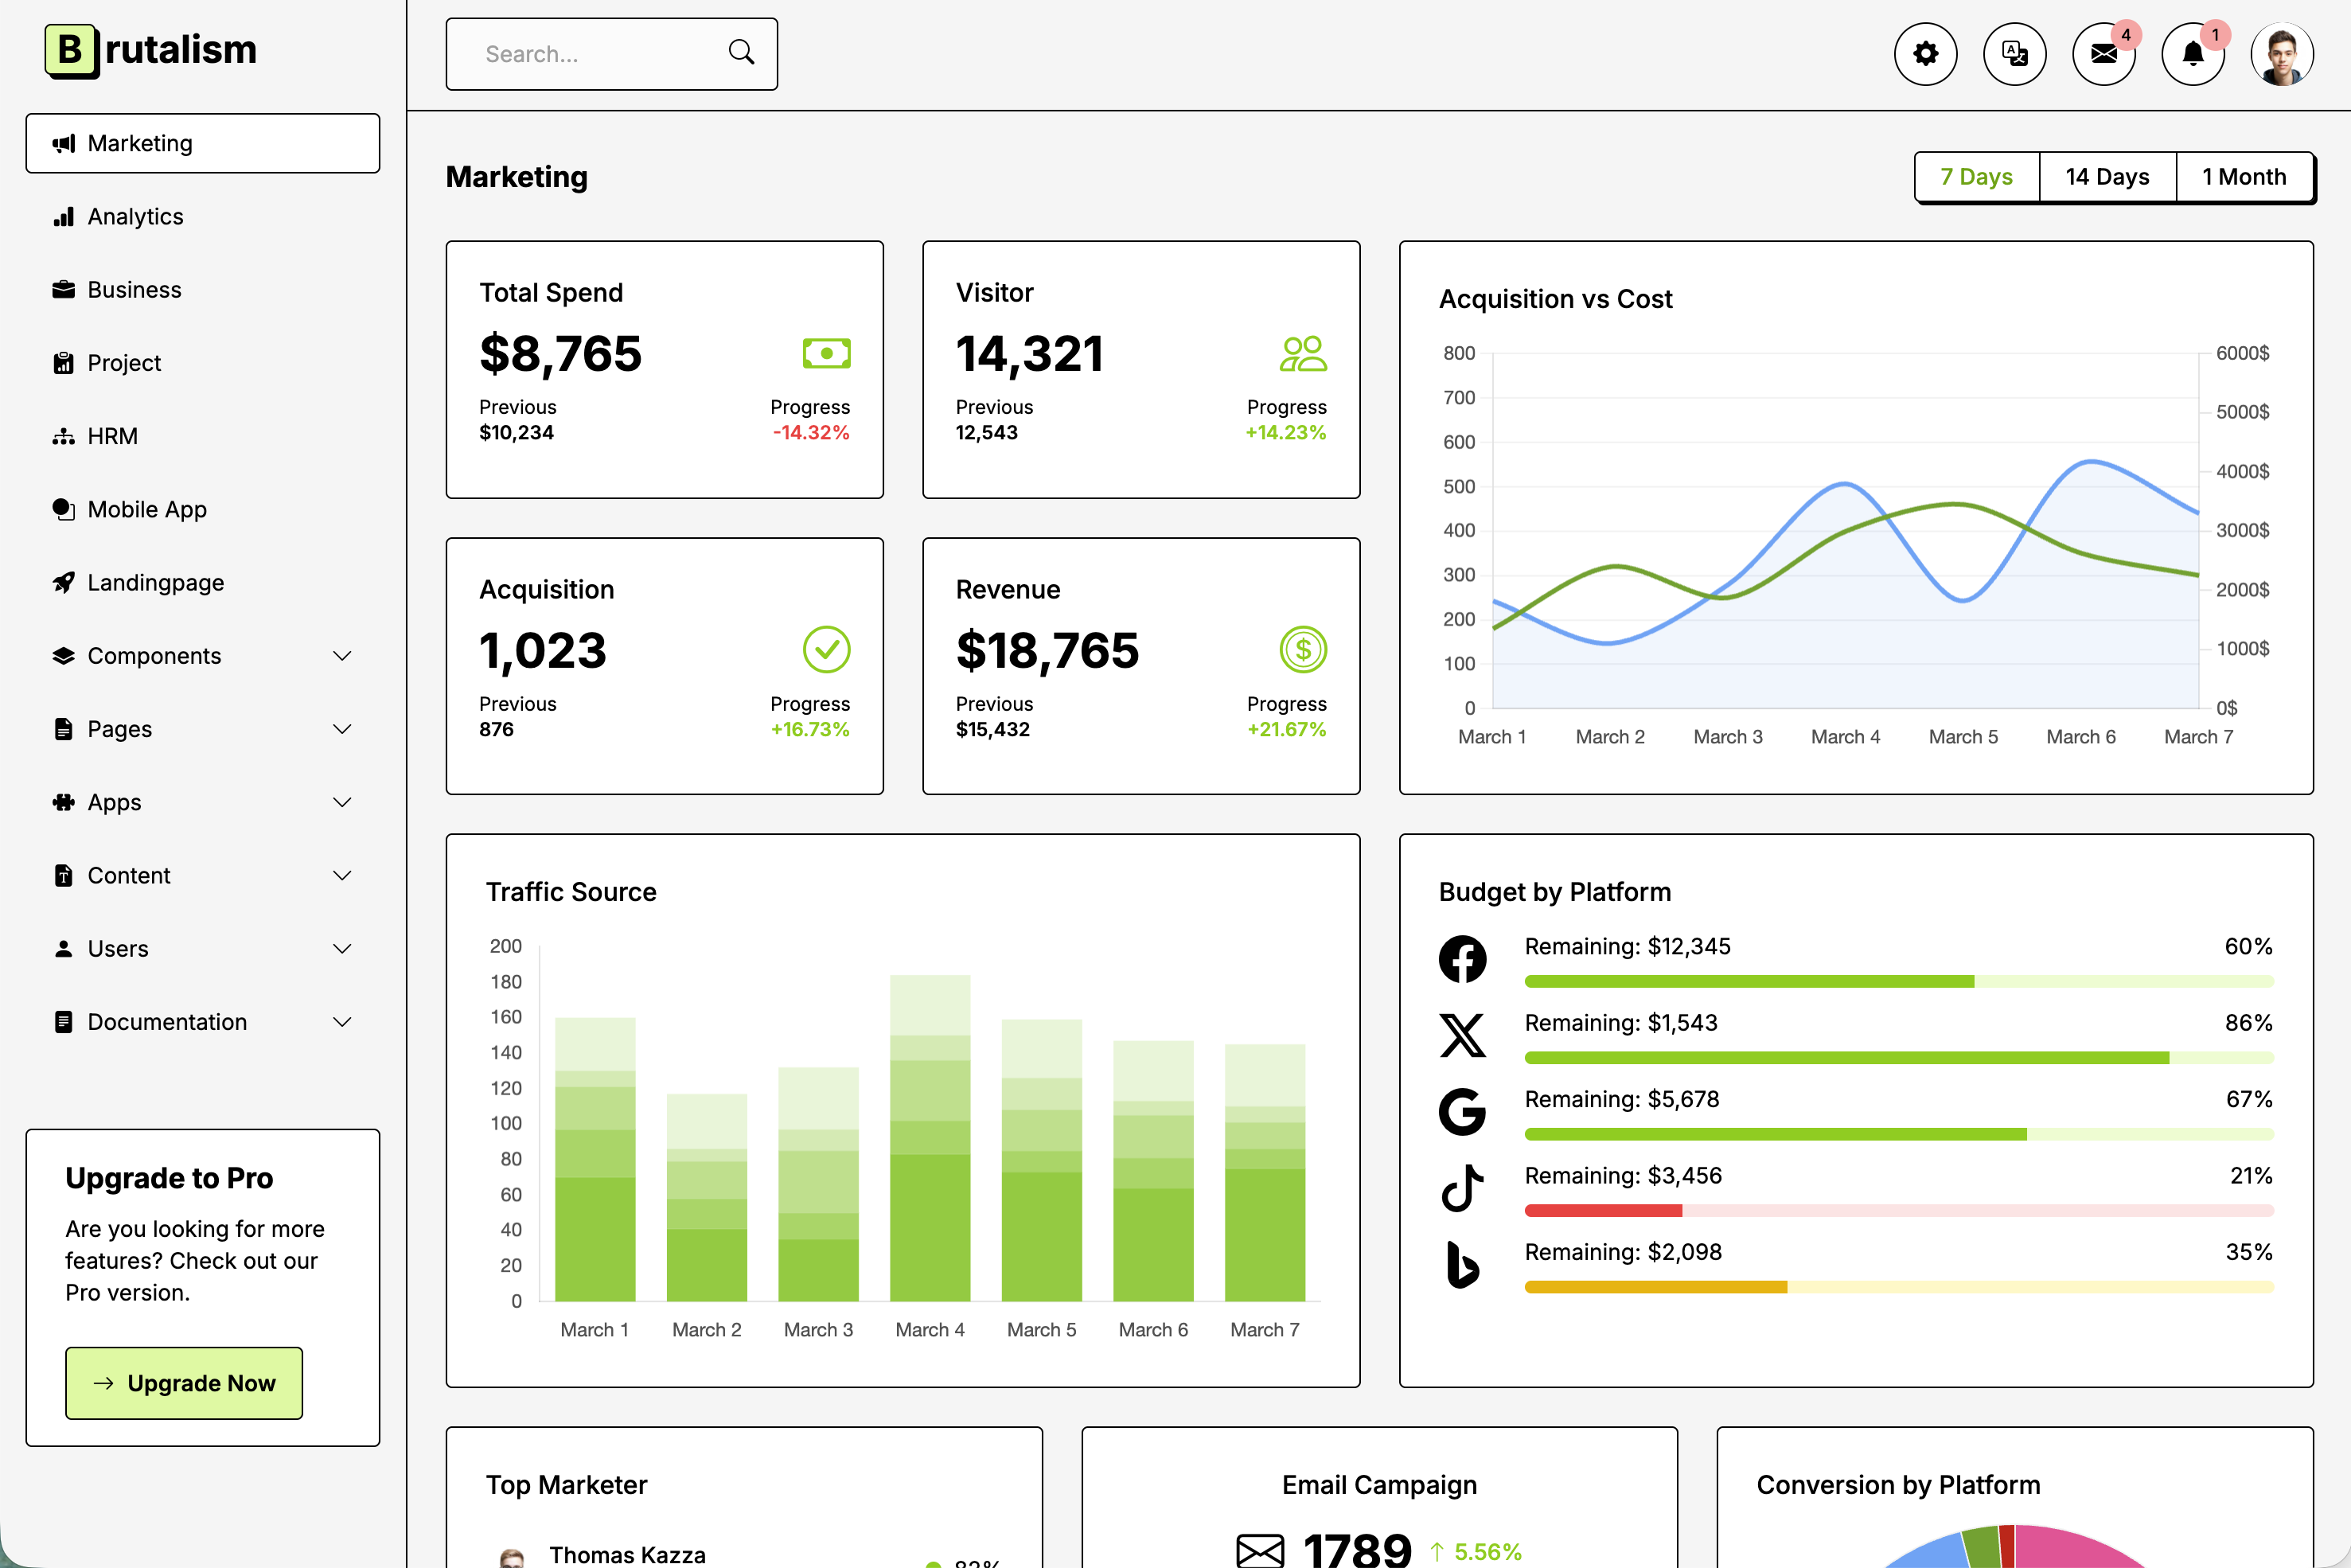This screenshot has width=2351, height=1568.
Task: Click the Analytics bar chart icon
Action: coord(64,217)
